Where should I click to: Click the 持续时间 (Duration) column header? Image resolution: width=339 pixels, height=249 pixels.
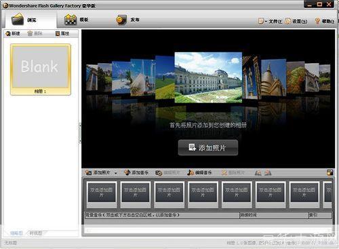point(274,215)
